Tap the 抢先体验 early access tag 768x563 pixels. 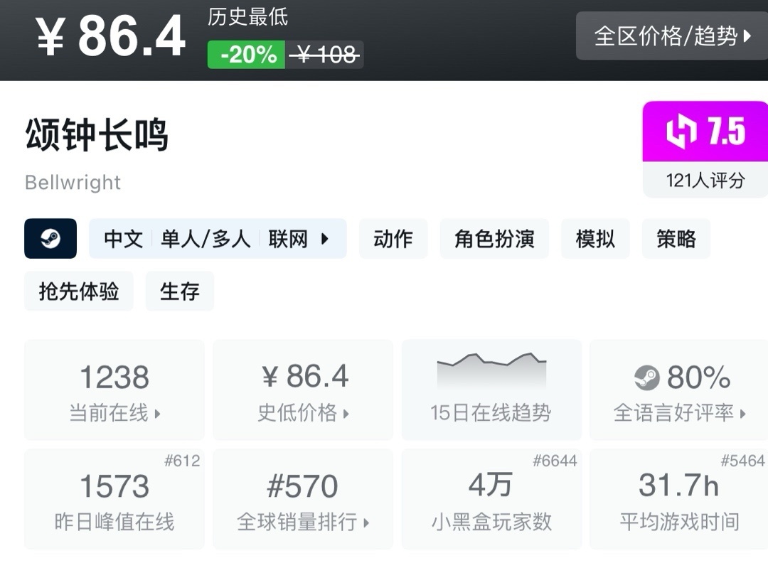[79, 291]
